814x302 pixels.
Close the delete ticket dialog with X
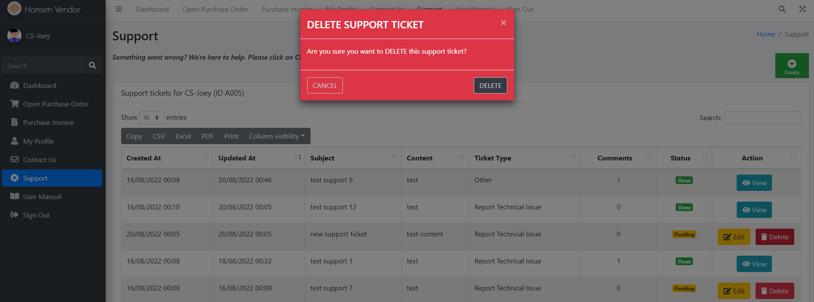coord(503,23)
